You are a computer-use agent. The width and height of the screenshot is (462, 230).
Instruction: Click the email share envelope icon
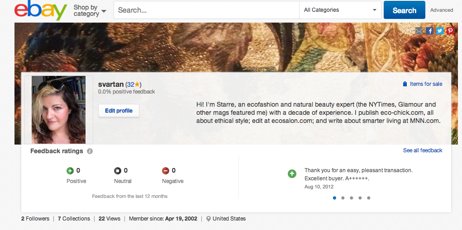tap(419, 31)
